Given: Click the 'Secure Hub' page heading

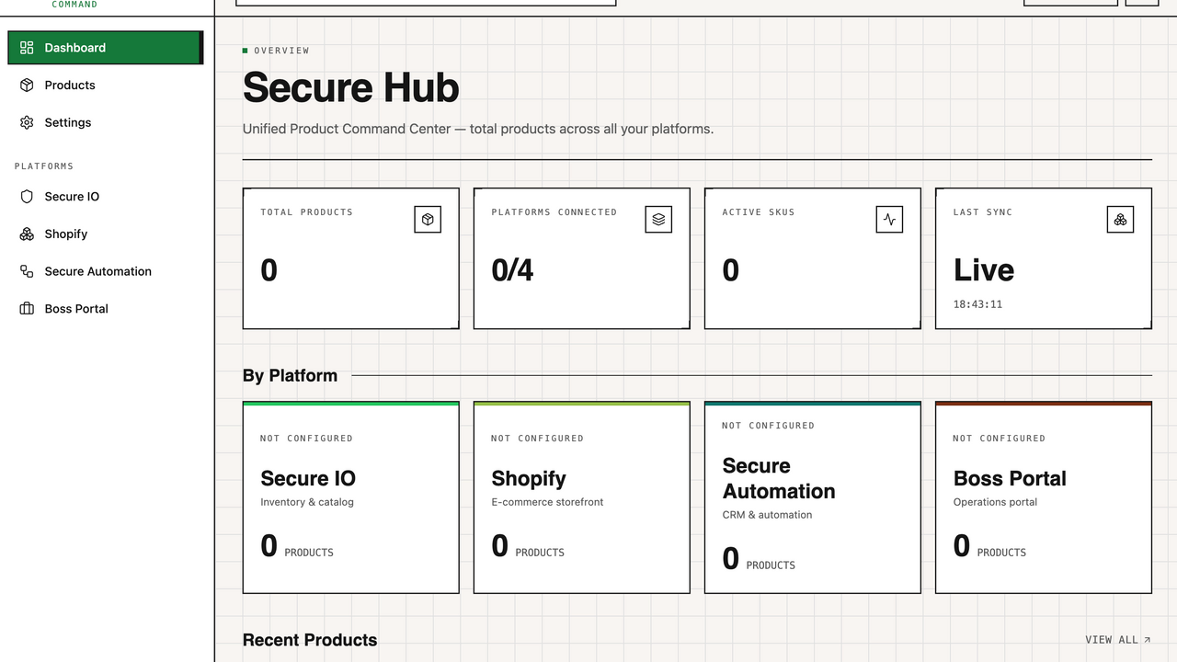Looking at the screenshot, I should tap(351, 87).
